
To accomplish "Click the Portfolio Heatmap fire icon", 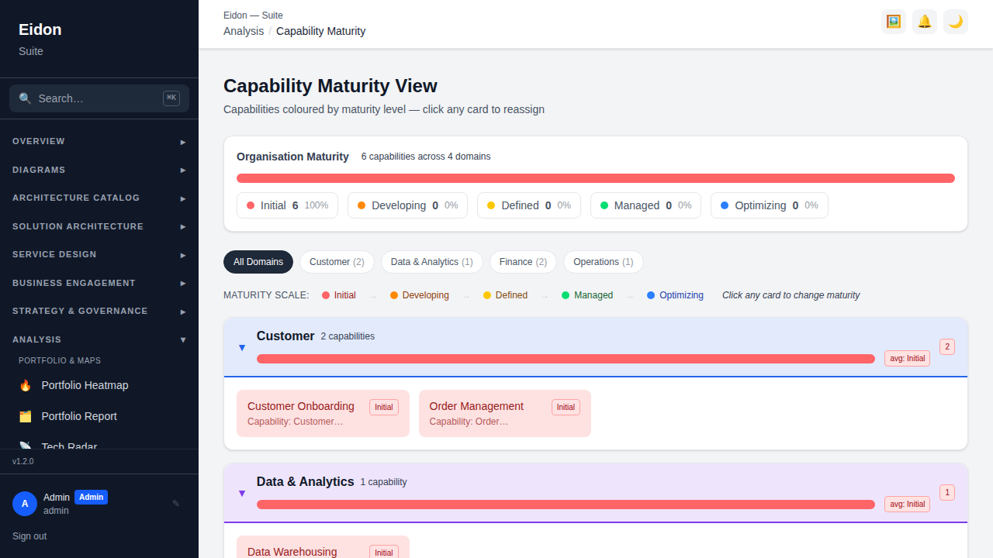I will [26, 385].
